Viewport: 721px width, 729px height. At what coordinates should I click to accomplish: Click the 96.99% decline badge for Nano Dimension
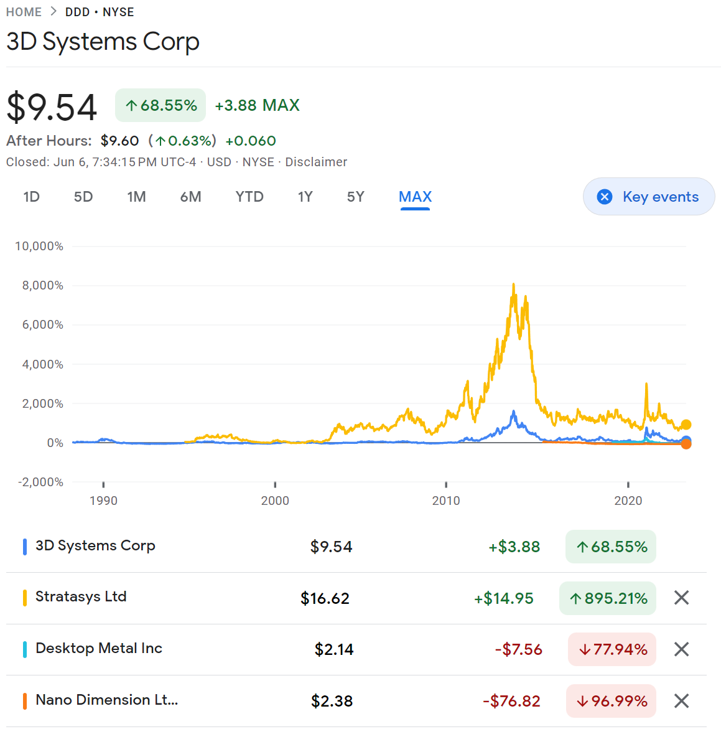(x=611, y=700)
